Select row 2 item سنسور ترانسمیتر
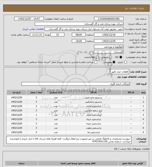Image resolution: width=152 pixels, height=167 pixels. [94, 102]
